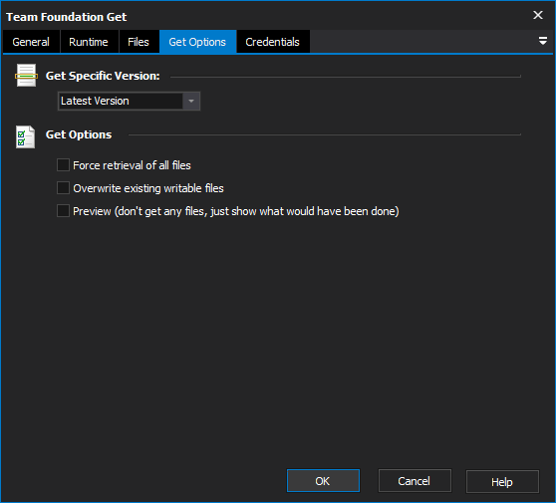Click the Get Options checklist icon
Viewport: 556px width, 503px height.
25,137
